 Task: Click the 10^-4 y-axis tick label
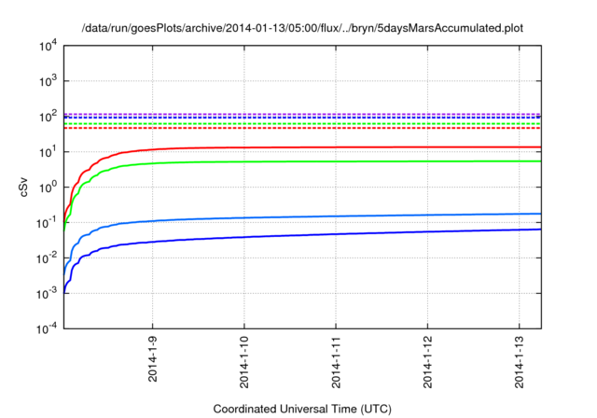pyautogui.click(x=47, y=328)
